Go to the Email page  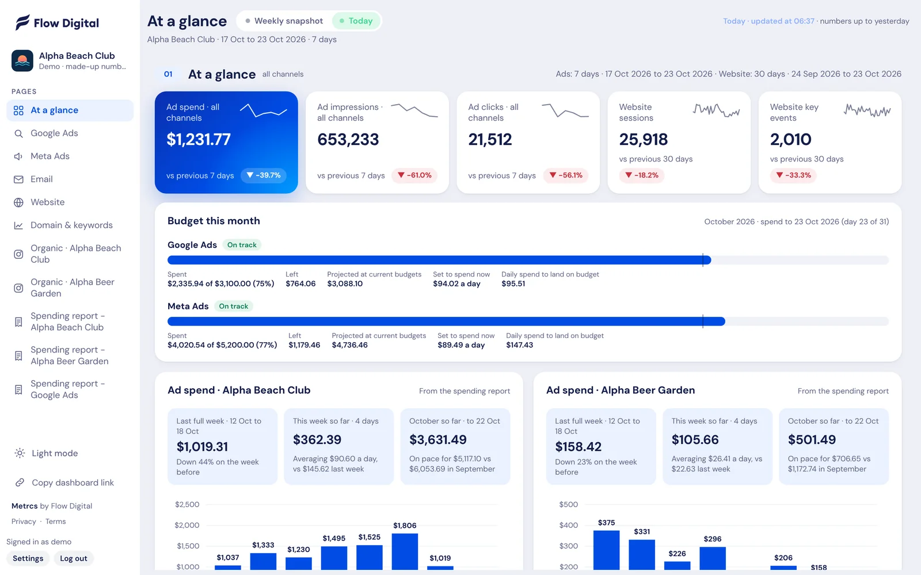coord(70,179)
